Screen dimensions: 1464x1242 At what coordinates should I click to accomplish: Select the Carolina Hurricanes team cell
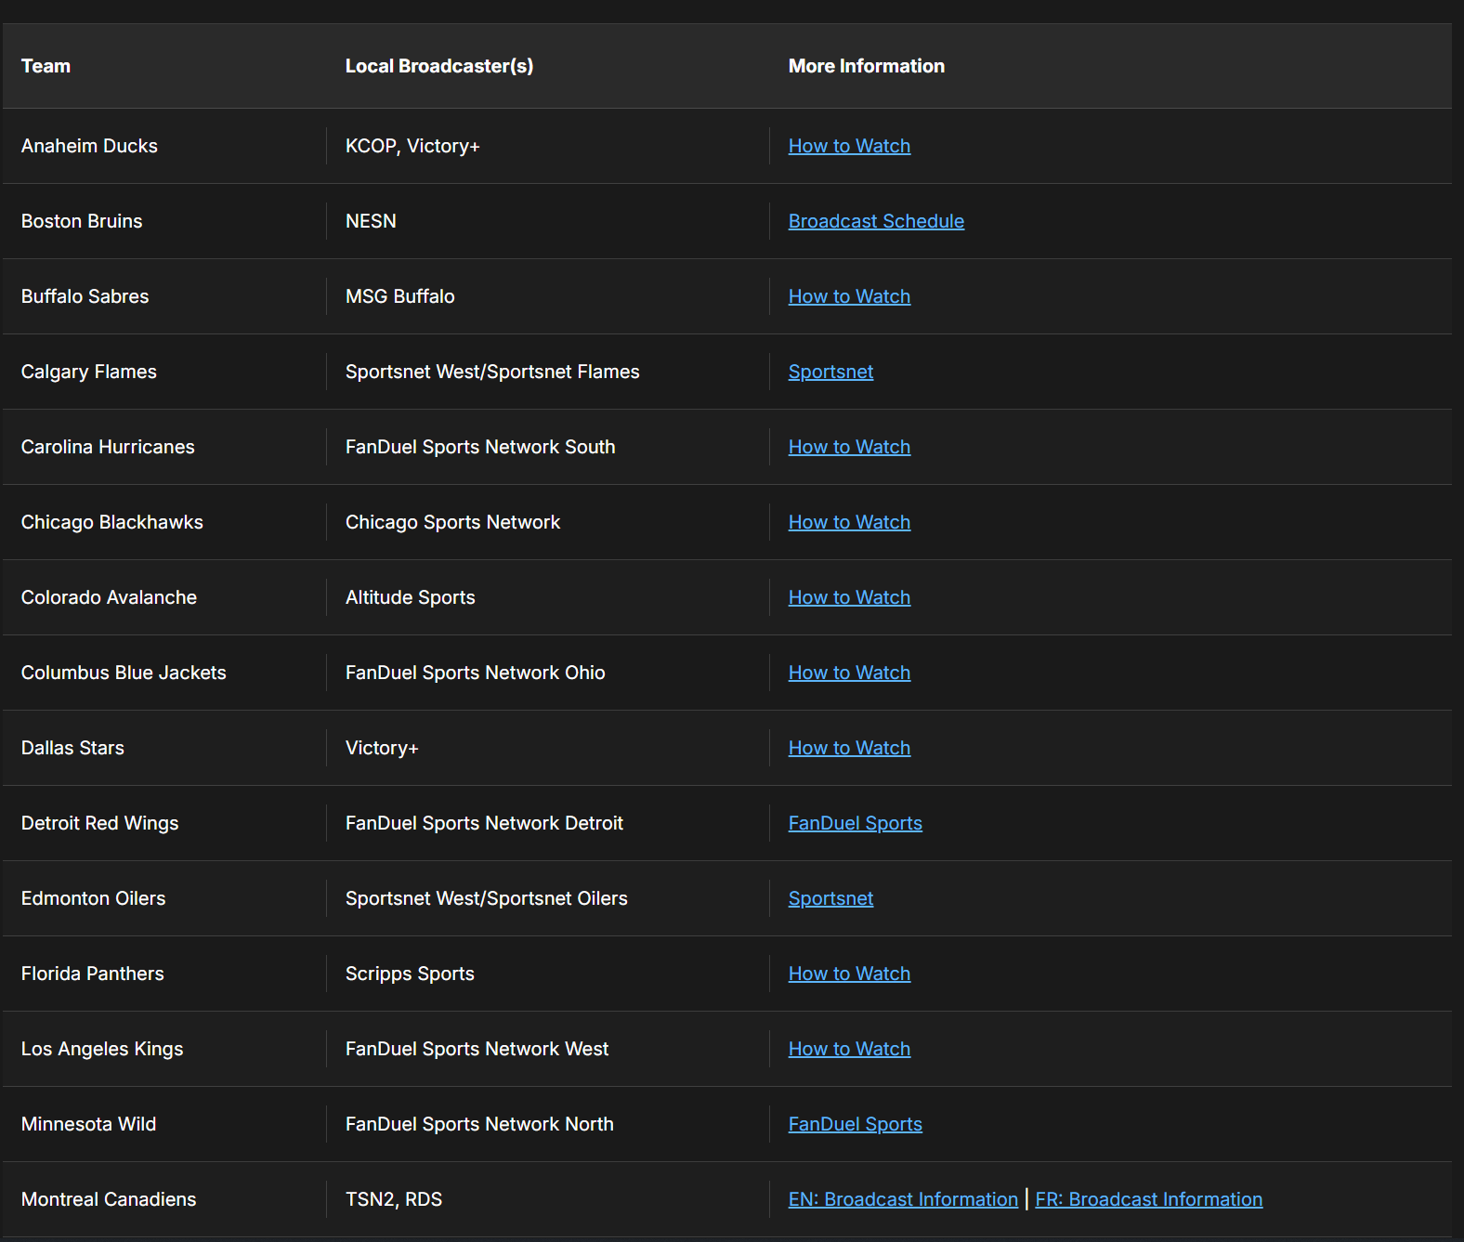point(164,447)
